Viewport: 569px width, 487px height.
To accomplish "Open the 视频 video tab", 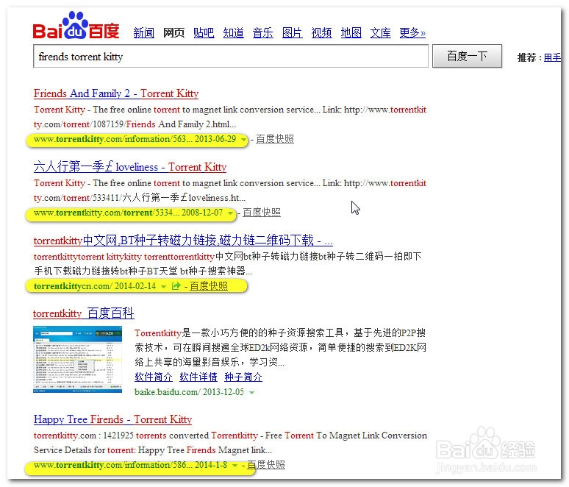I will pos(321,32).
